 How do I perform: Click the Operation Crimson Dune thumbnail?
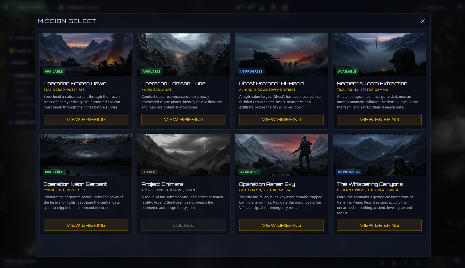[183, 52]
